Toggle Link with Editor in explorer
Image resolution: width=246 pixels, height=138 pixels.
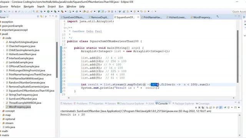click(42, 16)
